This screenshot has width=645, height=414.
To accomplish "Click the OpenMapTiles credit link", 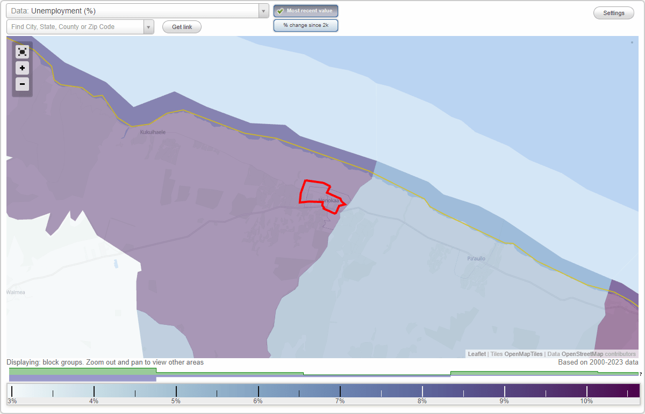I will coord(523,354).
